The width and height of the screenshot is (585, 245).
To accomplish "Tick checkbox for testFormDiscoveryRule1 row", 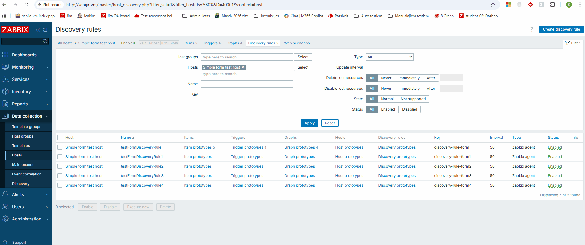I will point(60,157).
